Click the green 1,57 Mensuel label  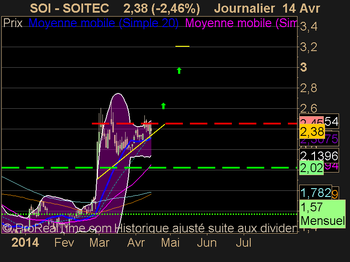point(322,214)
